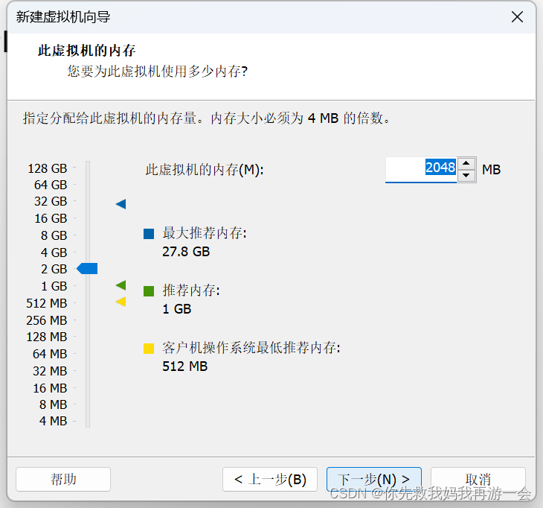Click the 32 GB slider label
Image resolution: width=543 pixels, height=508 pixels.
point(51,201)
